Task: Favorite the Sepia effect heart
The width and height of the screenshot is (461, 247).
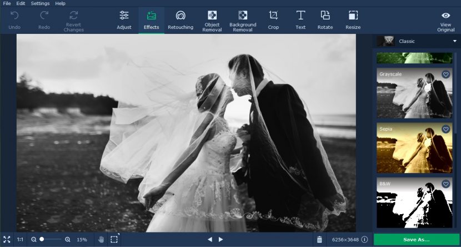Action: (445, 129)
